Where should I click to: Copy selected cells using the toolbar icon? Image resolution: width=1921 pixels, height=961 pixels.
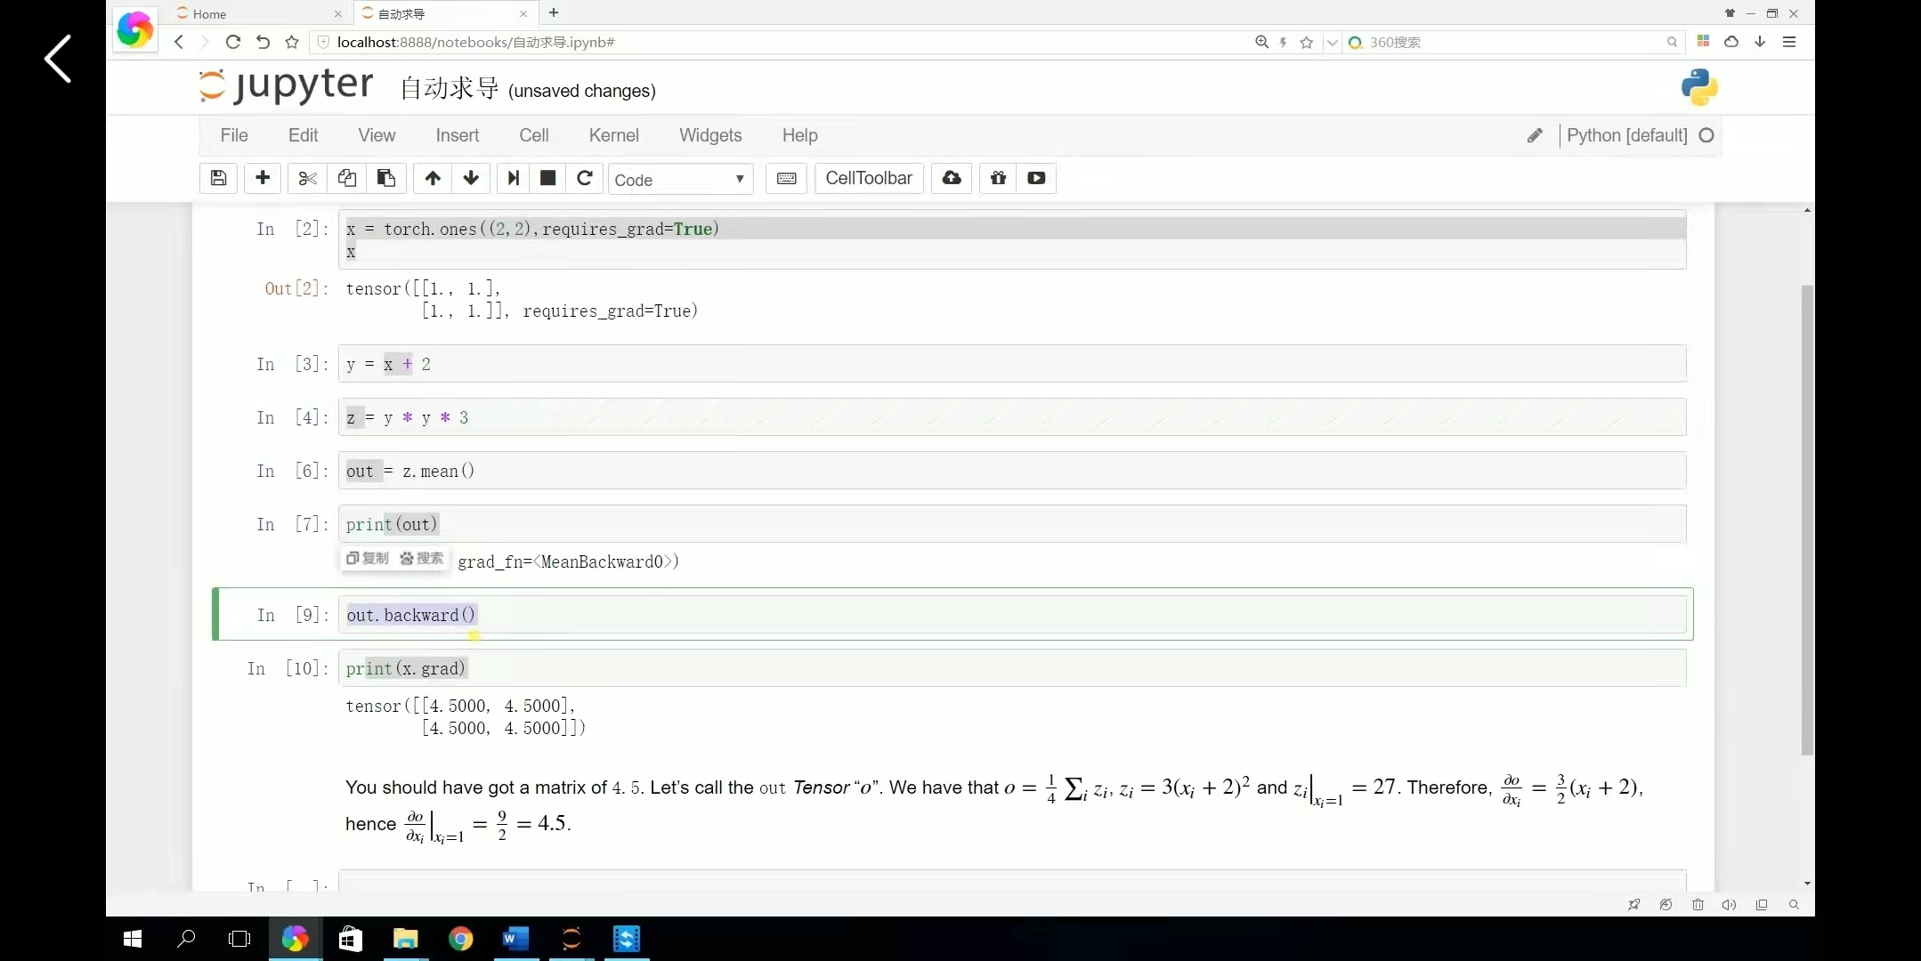(347, 178)
